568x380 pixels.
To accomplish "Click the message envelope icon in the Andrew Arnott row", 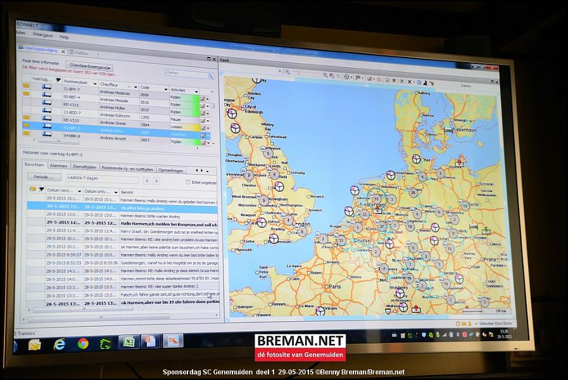I will point(26,133).
